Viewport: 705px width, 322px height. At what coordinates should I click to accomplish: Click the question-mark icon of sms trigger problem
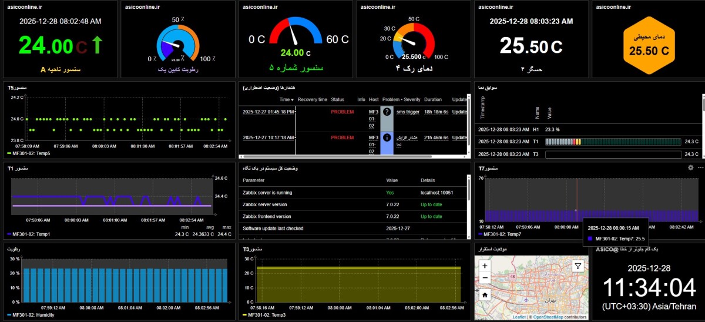(x=387, y=112)
